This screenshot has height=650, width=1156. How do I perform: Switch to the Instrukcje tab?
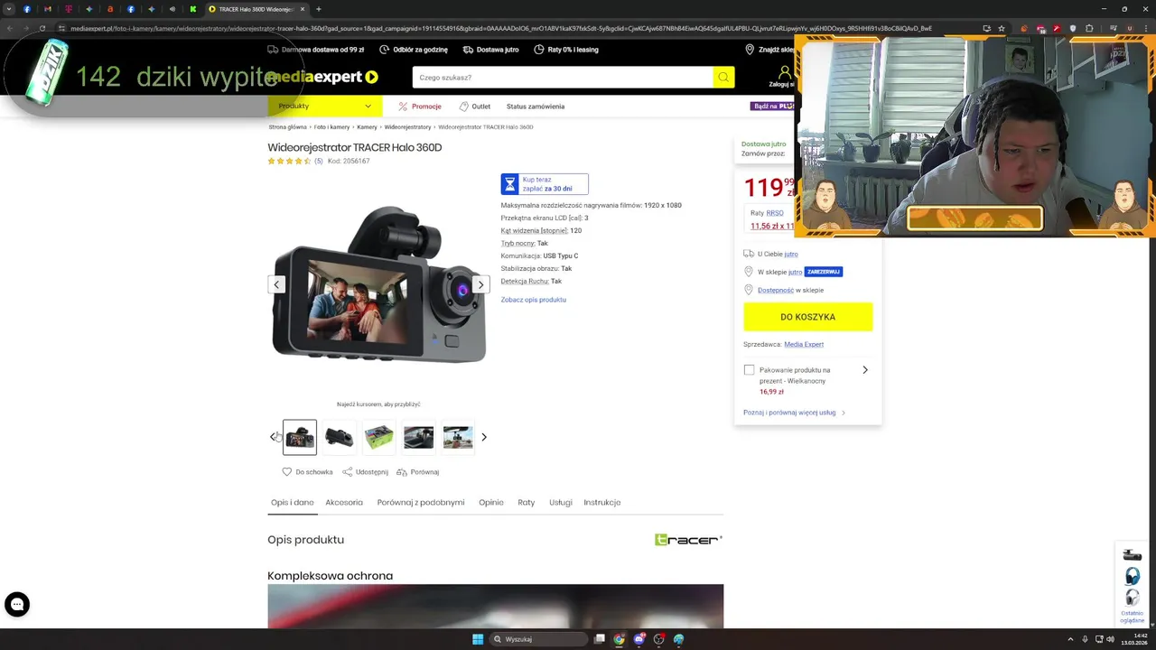coord(602,503)
